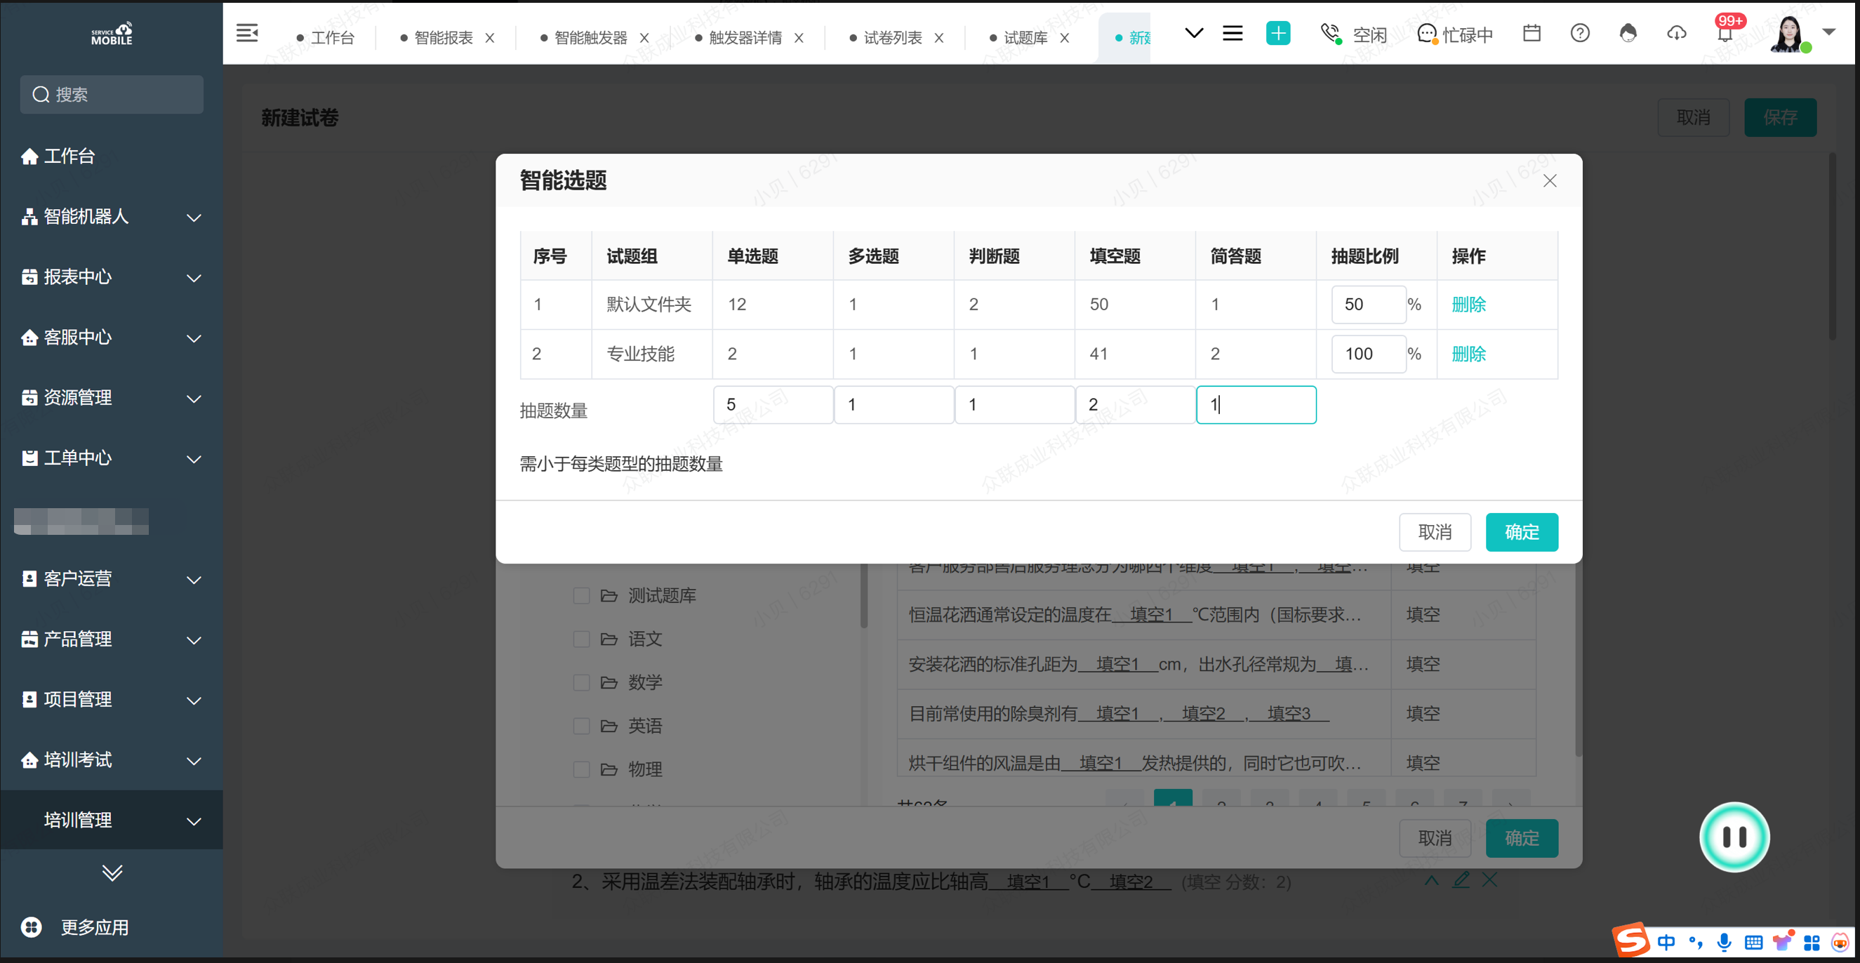The image size is (1860, 963).
Task: Open the help question mark icon
Action: [1580, 33]
